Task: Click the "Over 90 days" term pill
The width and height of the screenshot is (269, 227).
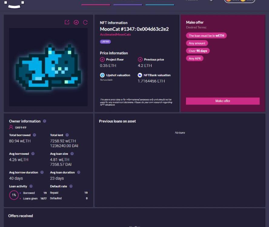Action: click(198, 51)
